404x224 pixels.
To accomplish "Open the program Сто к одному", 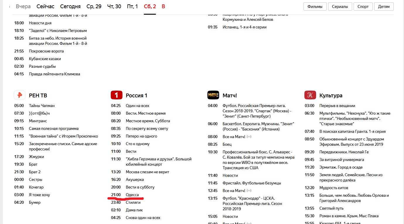I will 138,144.
